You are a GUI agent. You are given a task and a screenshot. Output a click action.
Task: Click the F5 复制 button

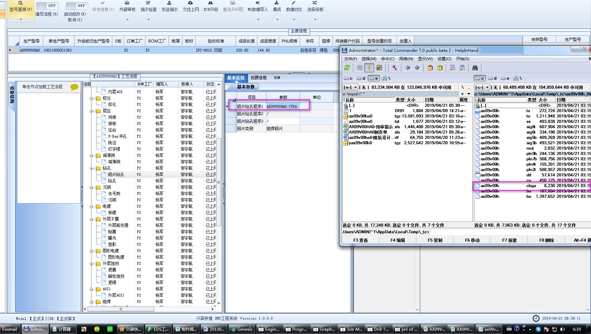tap(435, 240)
